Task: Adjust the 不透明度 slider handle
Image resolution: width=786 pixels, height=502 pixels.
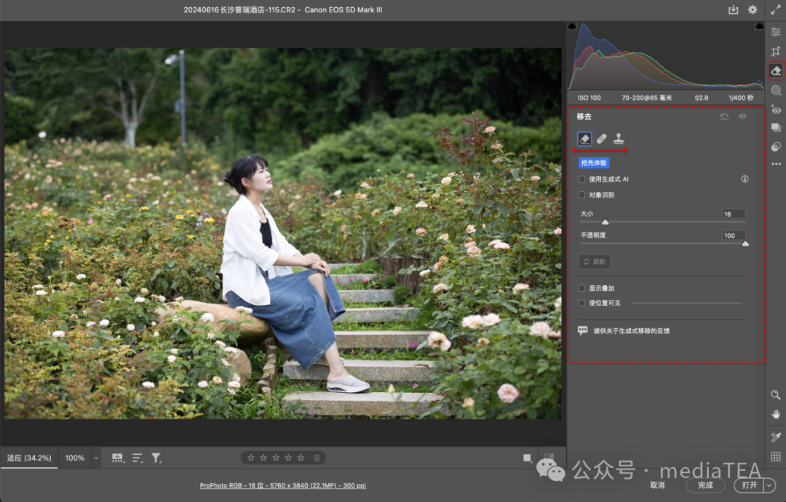Action: click(x=745, y=244)
